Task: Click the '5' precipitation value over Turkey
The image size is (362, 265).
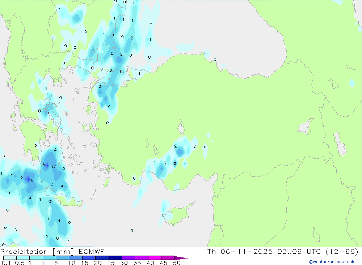Action: point(175,163)
